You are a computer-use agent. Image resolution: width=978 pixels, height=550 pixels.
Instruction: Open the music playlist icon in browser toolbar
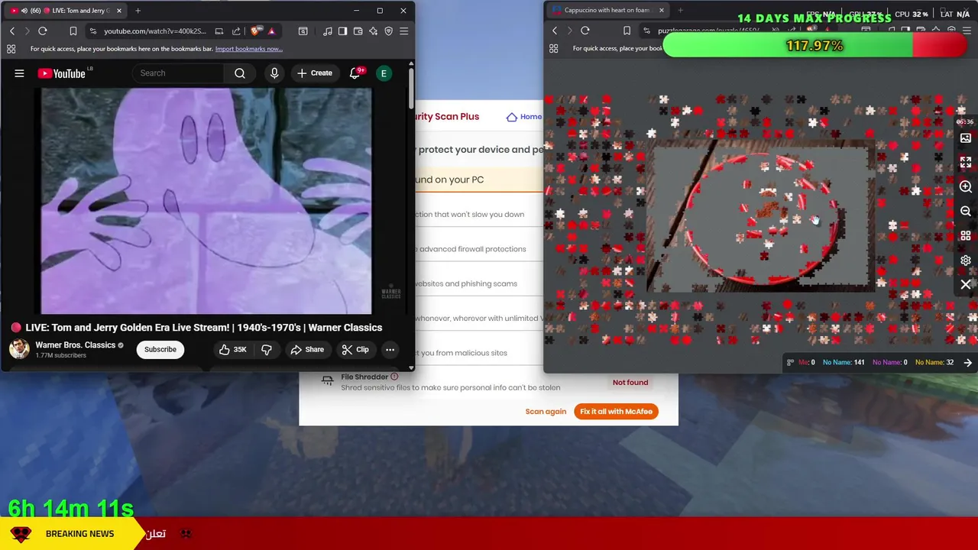[x=328, y=31]
